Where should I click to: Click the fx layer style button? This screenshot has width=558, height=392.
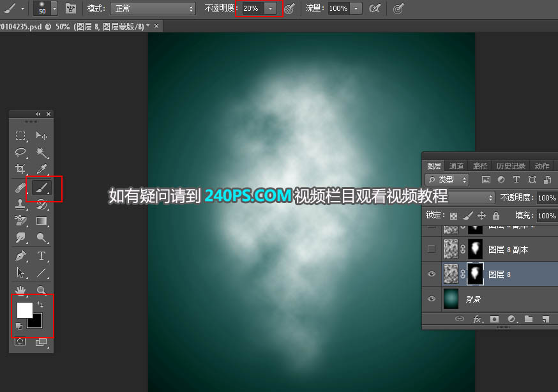point(477,319)
